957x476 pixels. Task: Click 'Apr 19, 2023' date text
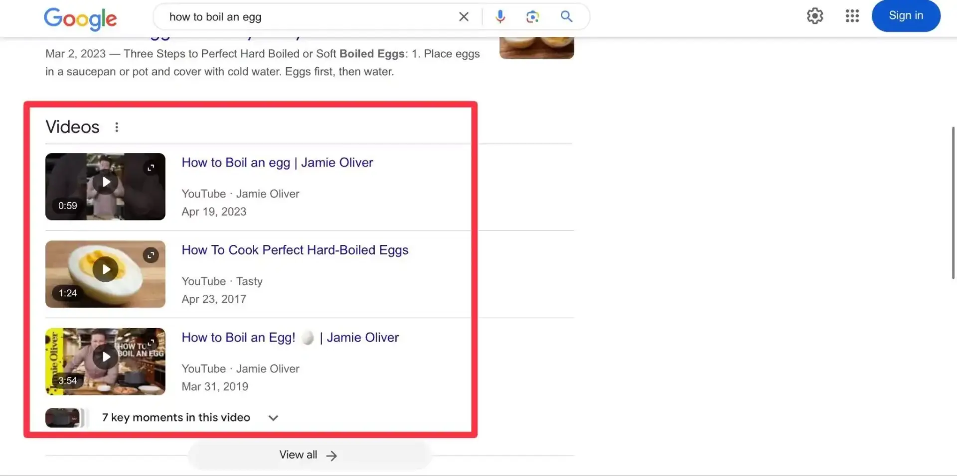(214, 212)
